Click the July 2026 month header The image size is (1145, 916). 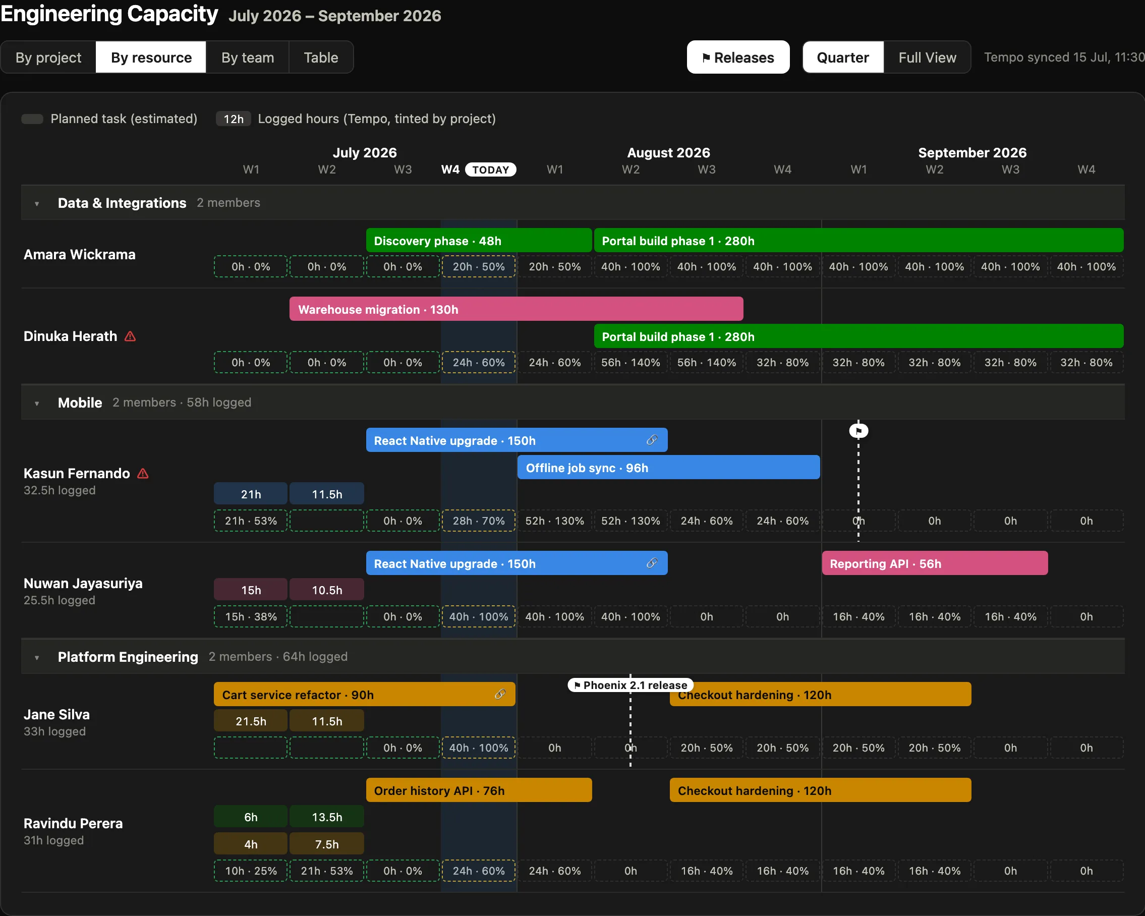pyautogui.click(x=364, y=152)
